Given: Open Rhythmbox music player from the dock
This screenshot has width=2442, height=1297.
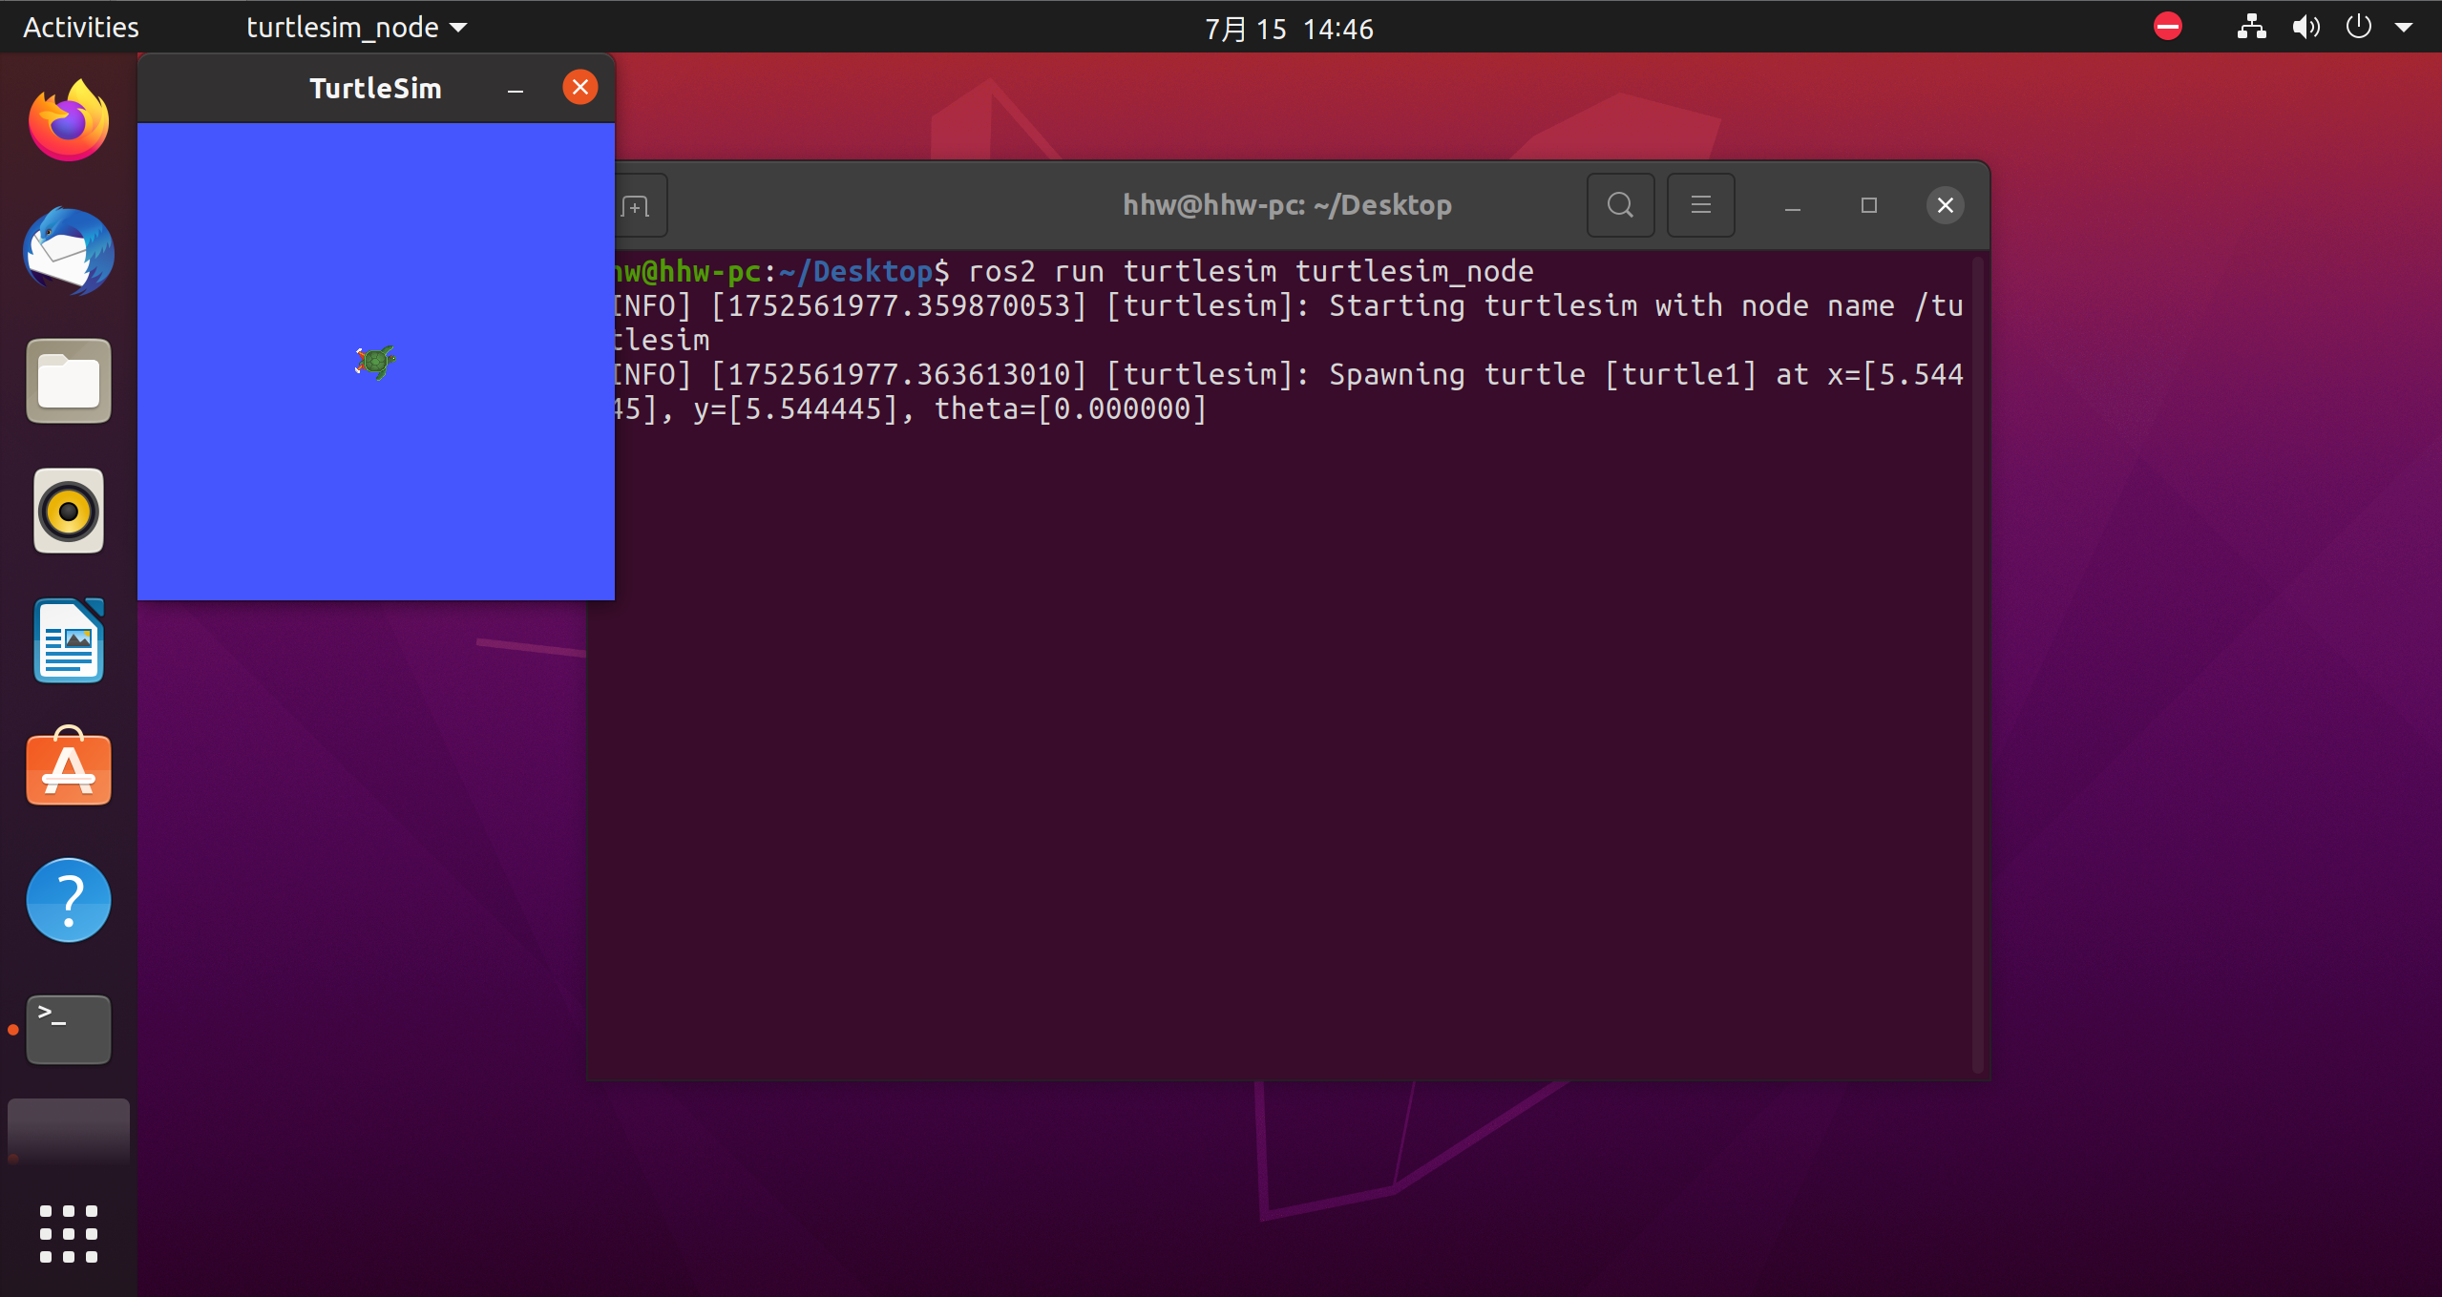Looking at the screenshot, I should coord(69,511).
